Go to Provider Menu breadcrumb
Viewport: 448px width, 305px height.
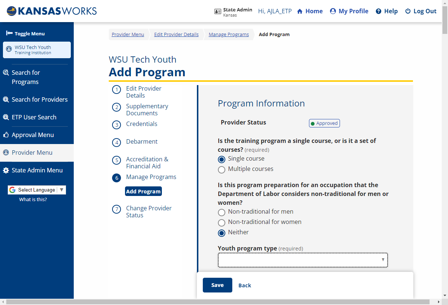coord(128,35)
